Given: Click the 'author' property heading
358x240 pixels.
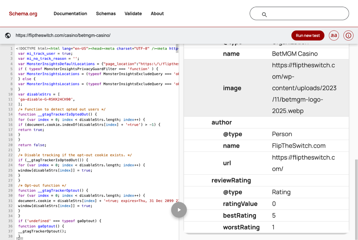Looking at the screenshot, I should (221, 122).
